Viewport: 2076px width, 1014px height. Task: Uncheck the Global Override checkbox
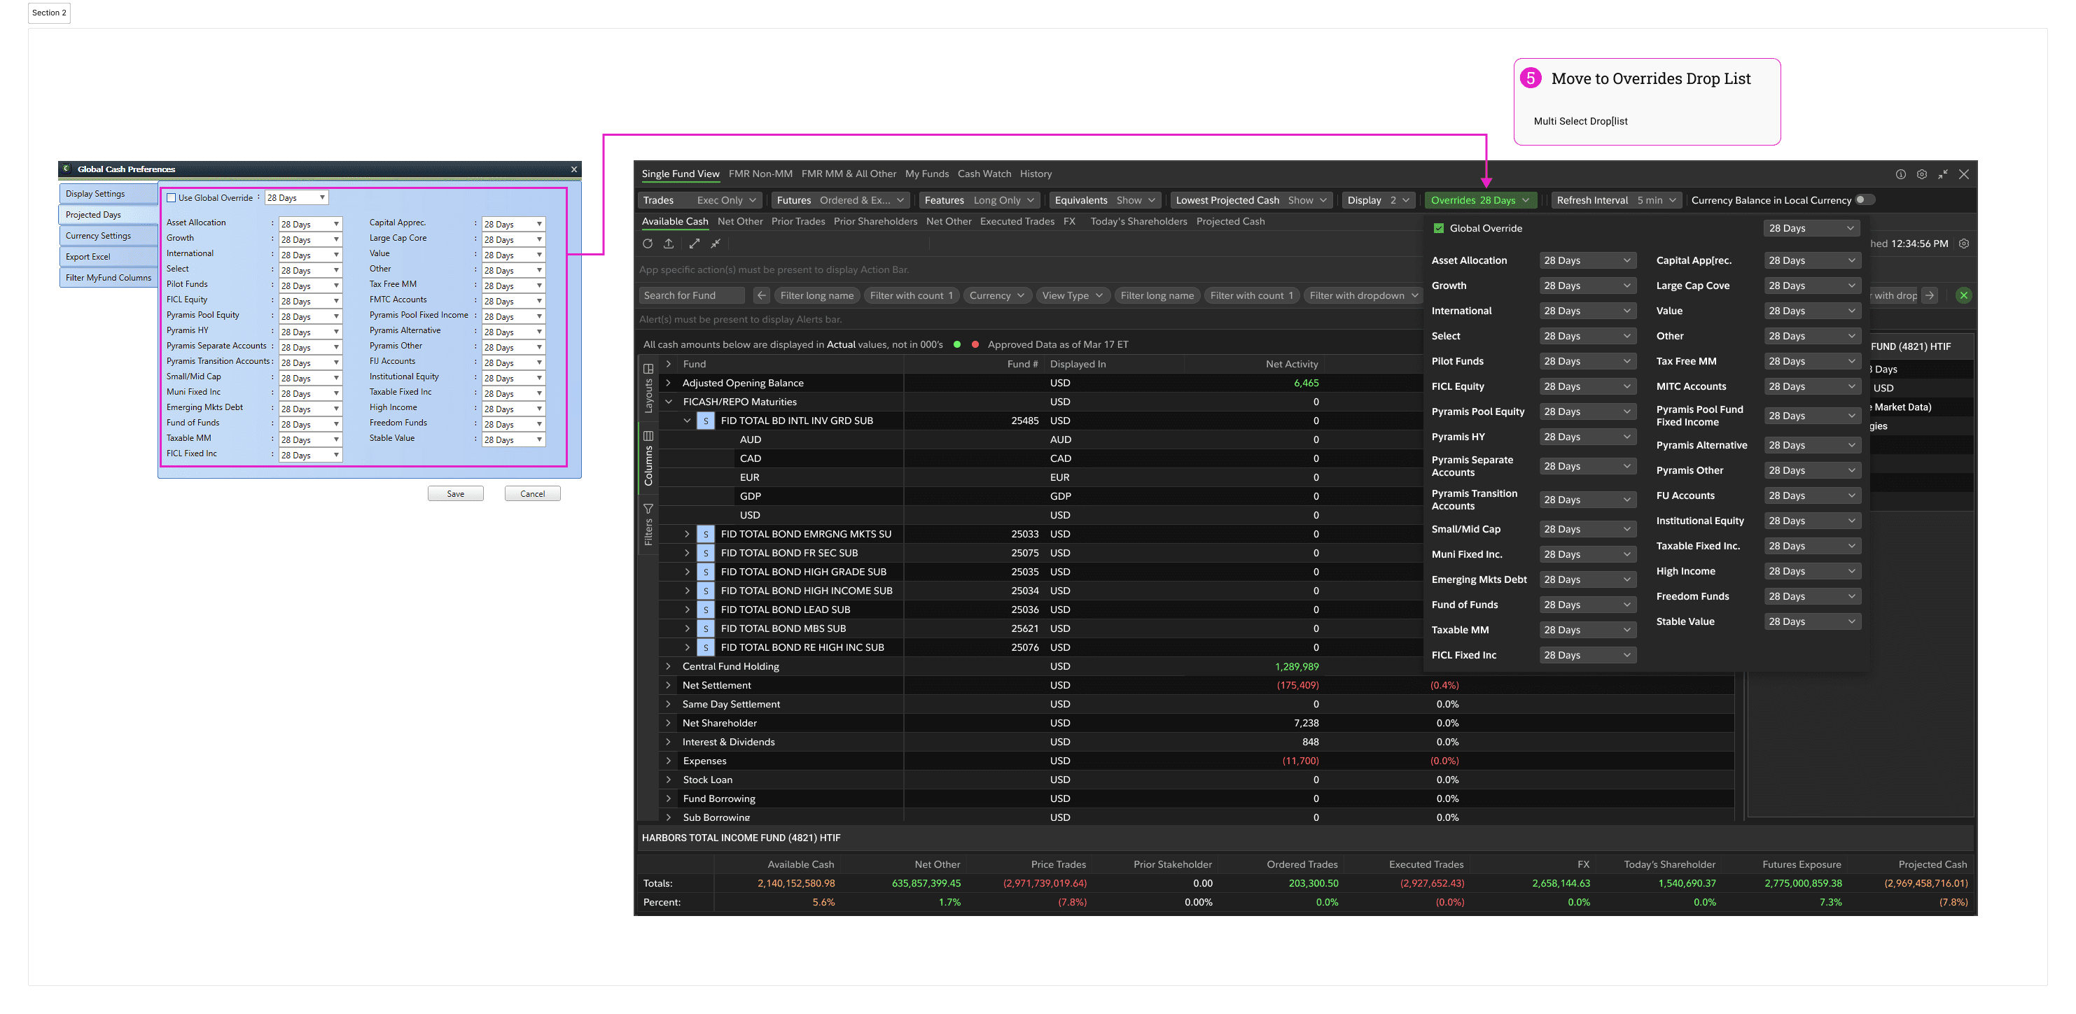1439,229
